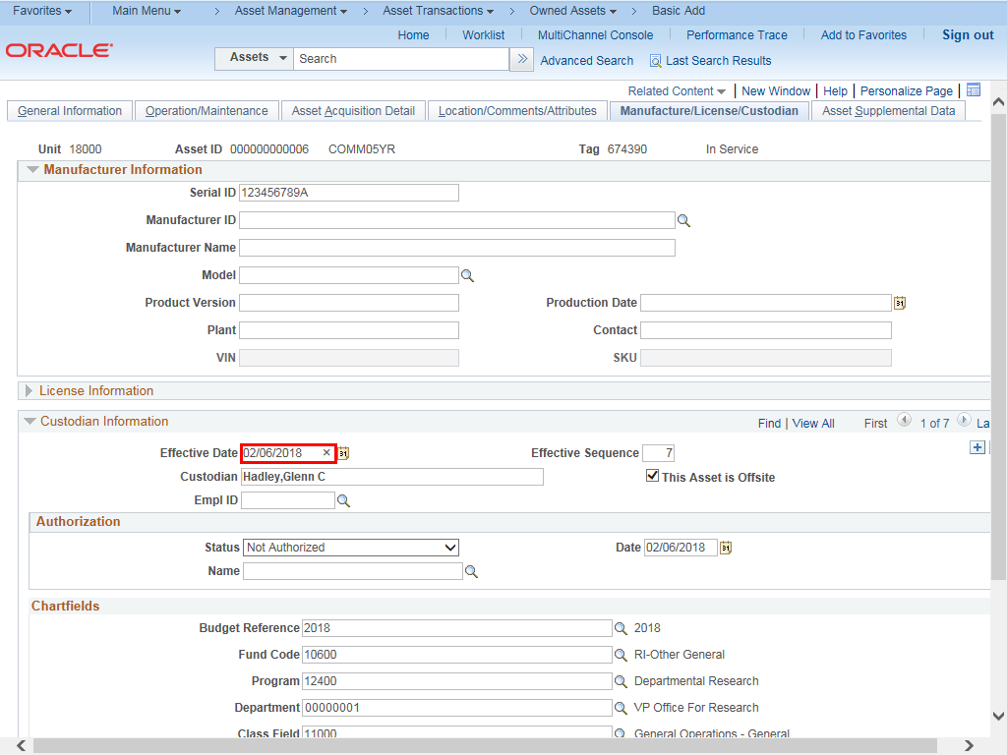This screenshot has width=1007, height=755.
Task: Open the Authorization Status dropdown
Action: pyautogui.click(x=350, y=548)
